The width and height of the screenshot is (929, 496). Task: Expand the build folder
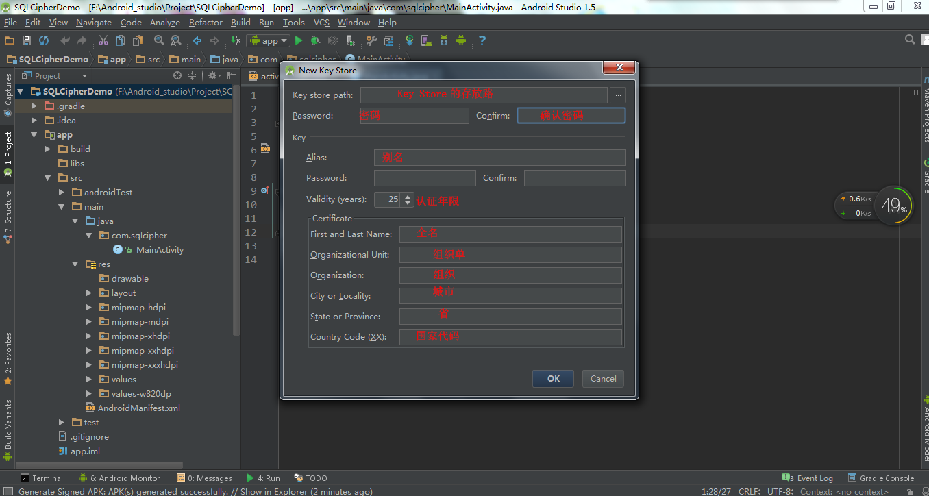pyautogui.click(x=48, y=149)
